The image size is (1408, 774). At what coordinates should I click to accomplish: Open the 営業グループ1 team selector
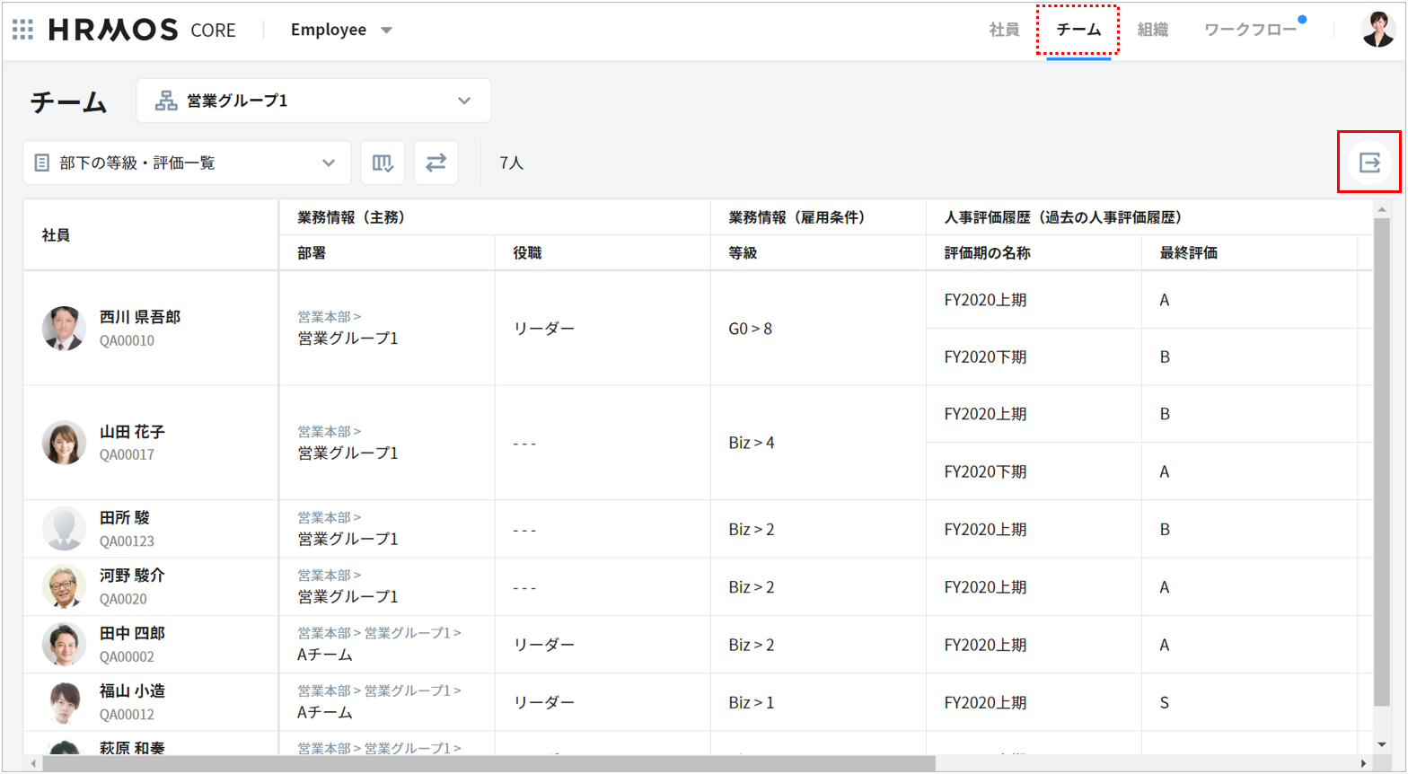point(313,101)
